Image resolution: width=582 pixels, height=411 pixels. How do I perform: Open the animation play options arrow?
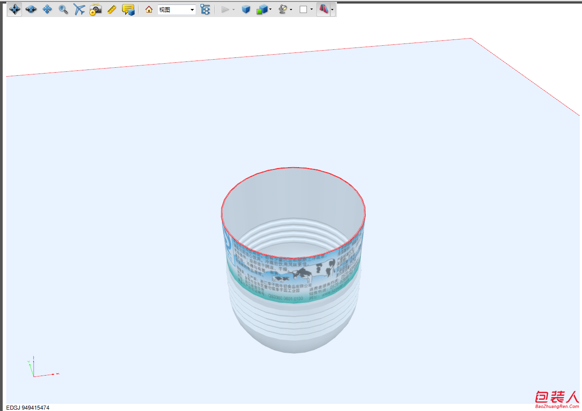(x=233, y=9)
